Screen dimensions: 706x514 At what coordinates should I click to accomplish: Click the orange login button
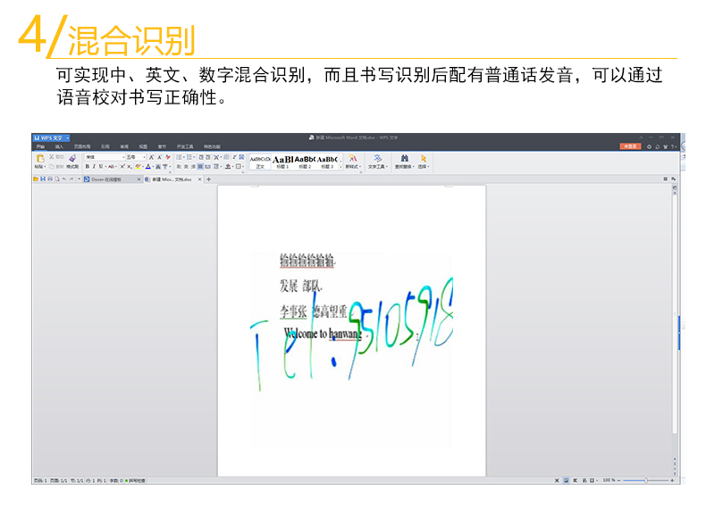[630, 146]
